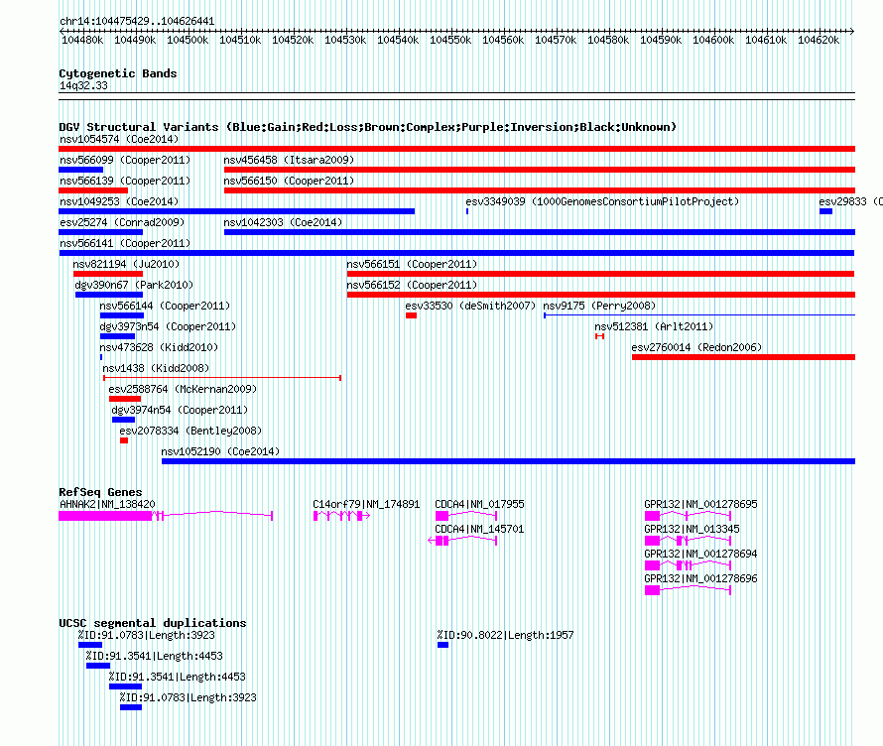Click the GPR132|NM_001278696 gene model
This screenshot has width=883, height=746.
(x=688, y=590)
